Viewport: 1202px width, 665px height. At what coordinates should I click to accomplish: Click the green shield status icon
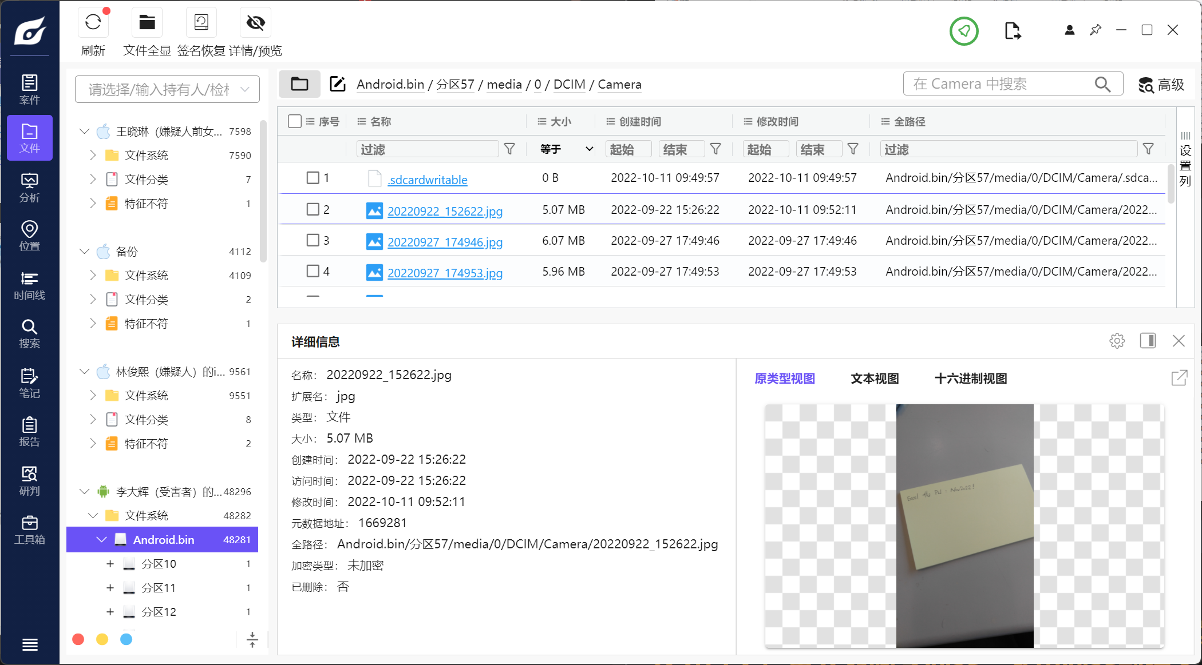[964, 31]
